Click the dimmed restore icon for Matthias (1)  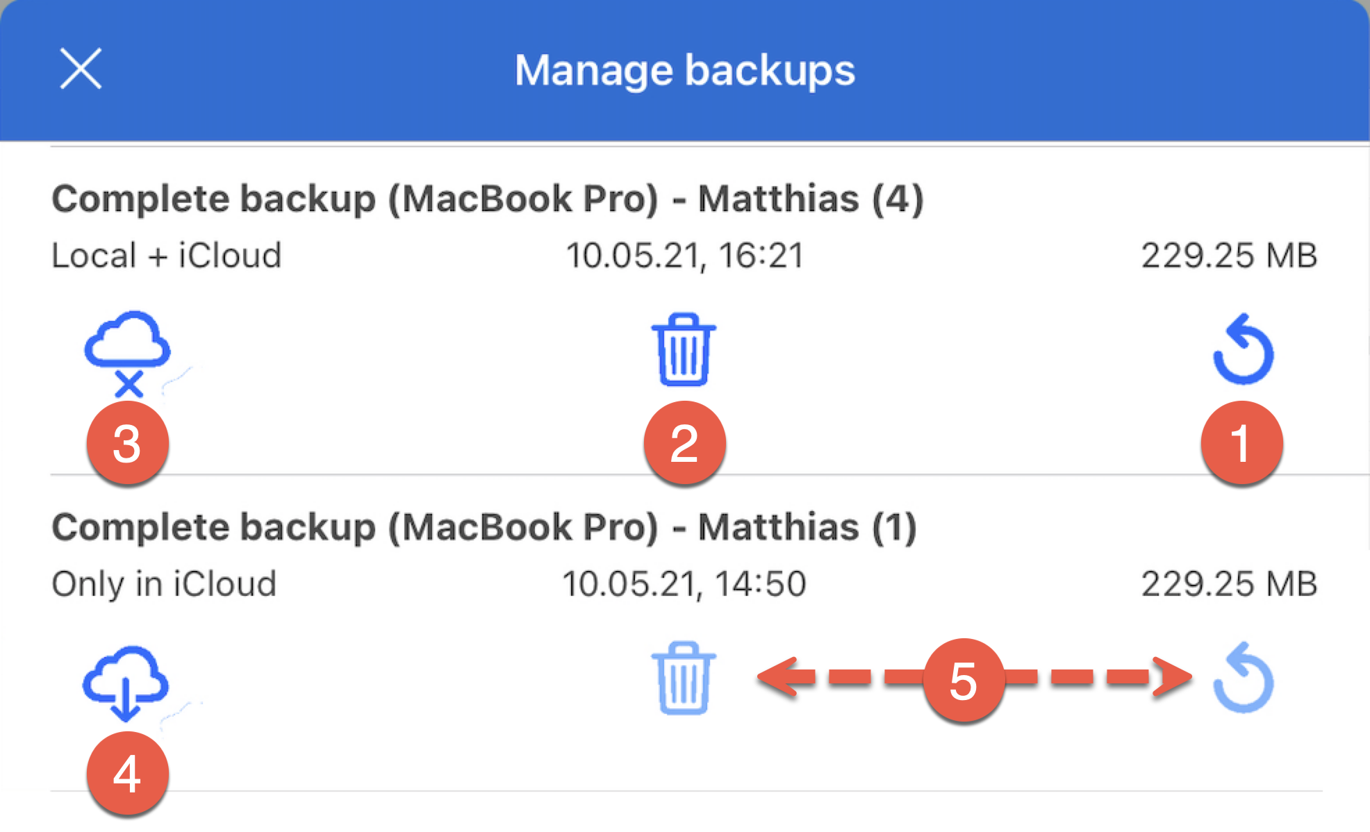1243,679
